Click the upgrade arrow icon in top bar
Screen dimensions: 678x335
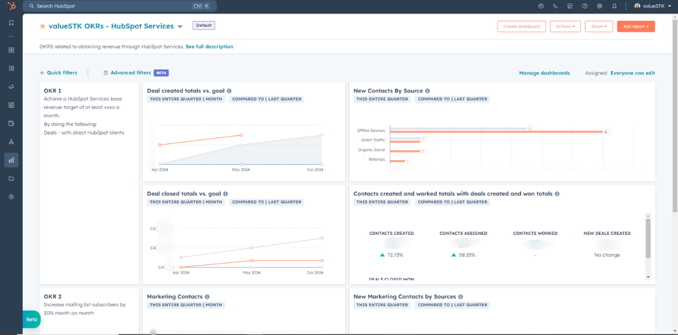click(541, 6)
